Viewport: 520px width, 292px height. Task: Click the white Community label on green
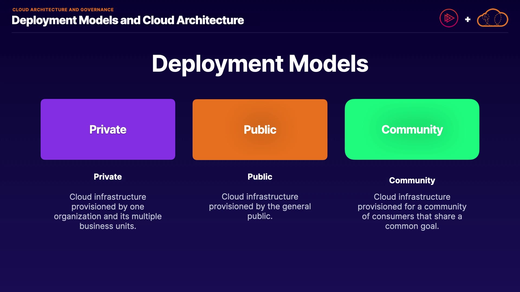point(412,130)
